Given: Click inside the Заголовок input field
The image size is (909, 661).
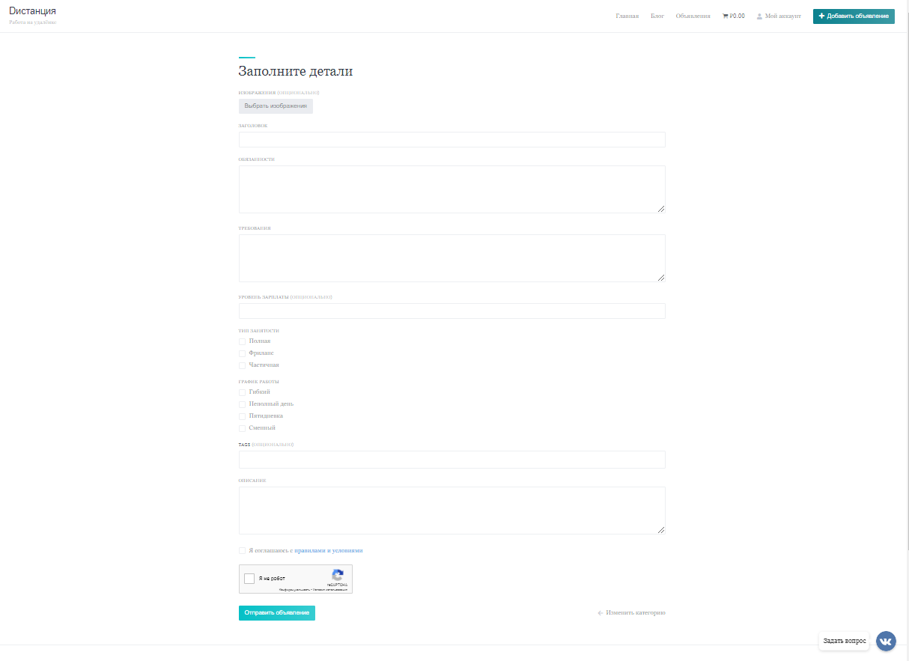Looking at the screenshot, I should tap(451, 139).
